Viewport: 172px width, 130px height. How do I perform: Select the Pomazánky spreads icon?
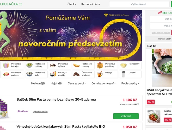click(x=124, y=65)
